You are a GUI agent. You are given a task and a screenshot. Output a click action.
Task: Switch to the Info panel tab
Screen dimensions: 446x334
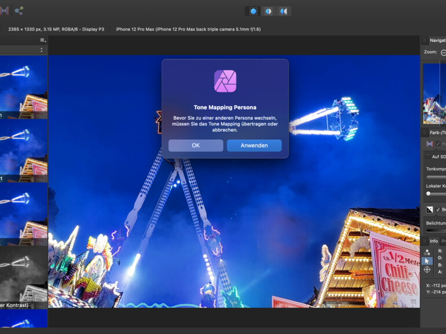click(x=434, y=241)
